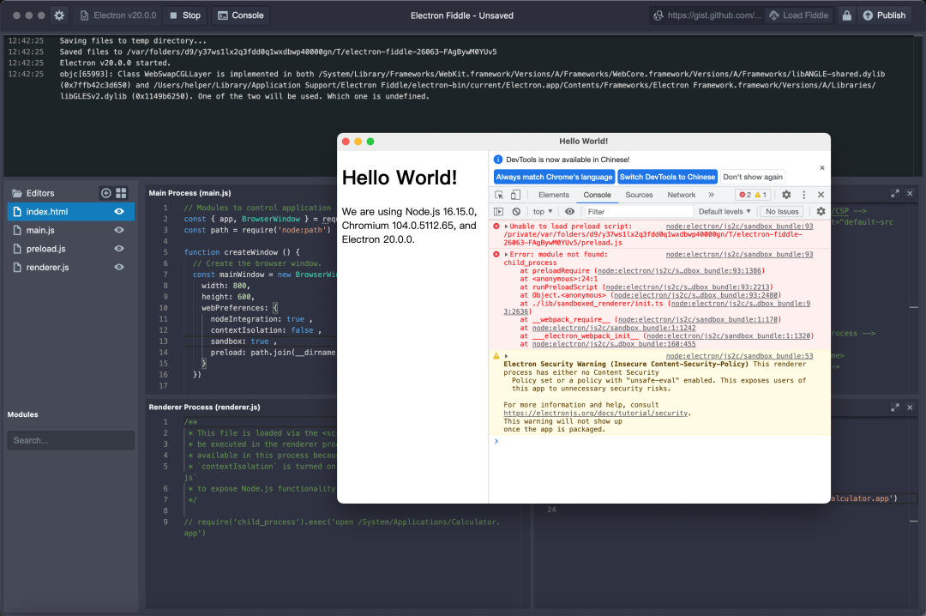Toggle visibility eye for renderer.js
The height and width of the screenshot is (616, 926).
coord(119,267)
